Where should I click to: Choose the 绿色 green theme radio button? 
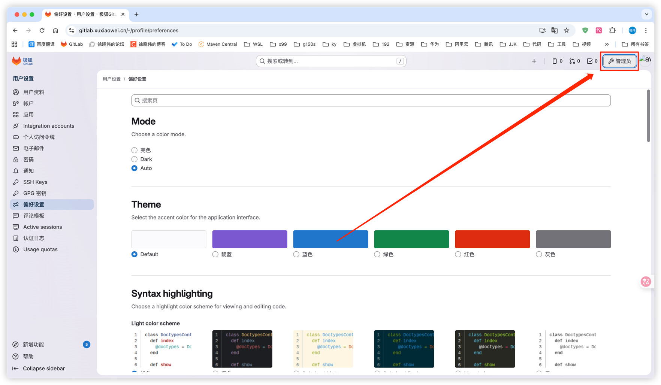tap(377, 254)
